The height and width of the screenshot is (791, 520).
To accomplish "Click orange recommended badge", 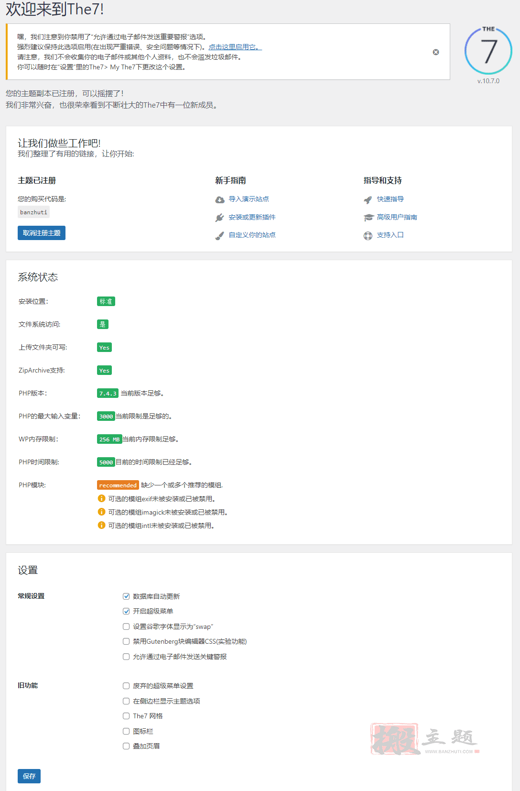I will point(118,485).
